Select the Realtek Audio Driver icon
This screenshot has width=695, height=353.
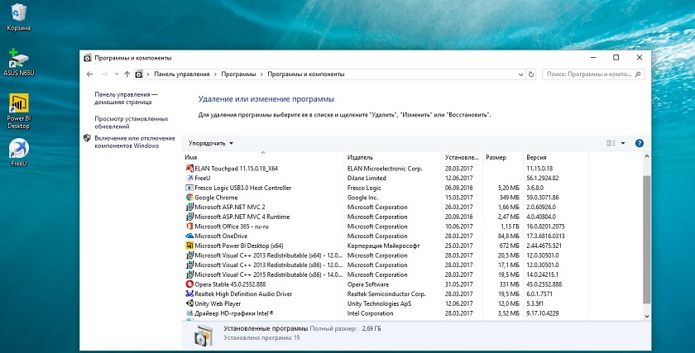(x=189, y=293)
